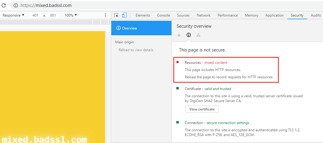Open the Network tab
323x143 pixels.
[x=204, y=15]
